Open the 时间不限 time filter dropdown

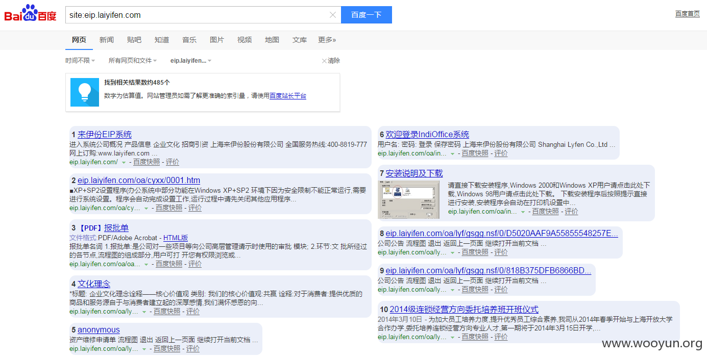[80, 61]
